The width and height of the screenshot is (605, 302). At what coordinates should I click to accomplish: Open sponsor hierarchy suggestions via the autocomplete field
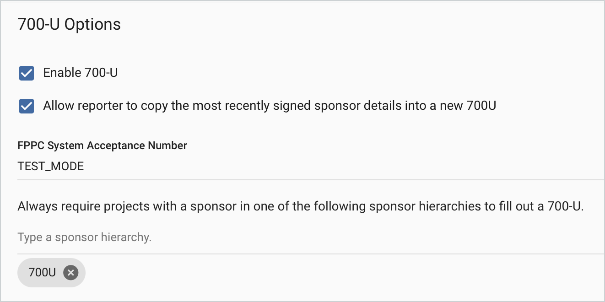pyautogui.click(x=311, y=237)
